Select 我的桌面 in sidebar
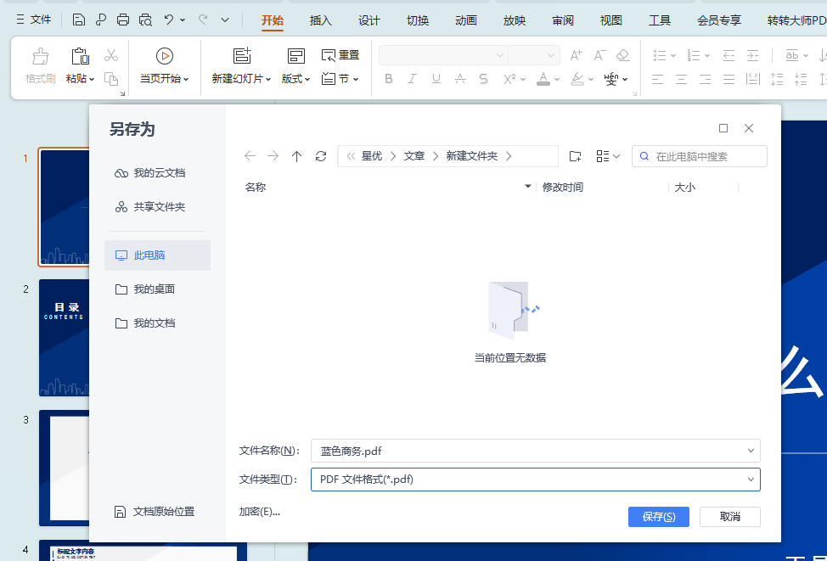Image resolution: width=827 pixels, height=561 pixels. (157, 289)
